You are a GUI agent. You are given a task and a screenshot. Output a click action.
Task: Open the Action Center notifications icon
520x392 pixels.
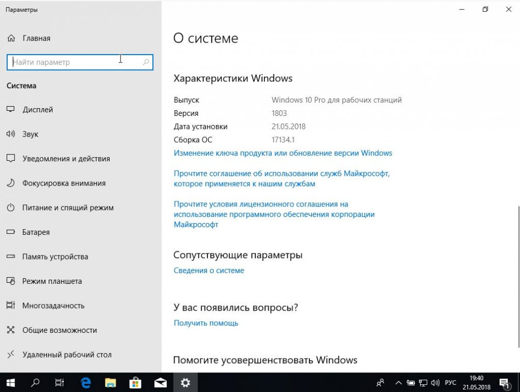(505, 383)
